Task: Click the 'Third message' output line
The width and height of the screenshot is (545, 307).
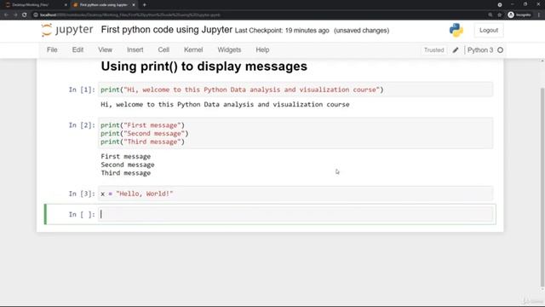Action: pos(126,173)
